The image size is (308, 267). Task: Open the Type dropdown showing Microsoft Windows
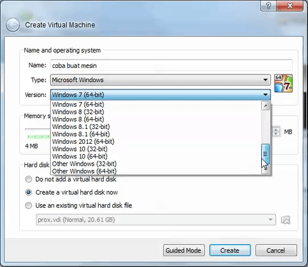click(x=160, y=80)
